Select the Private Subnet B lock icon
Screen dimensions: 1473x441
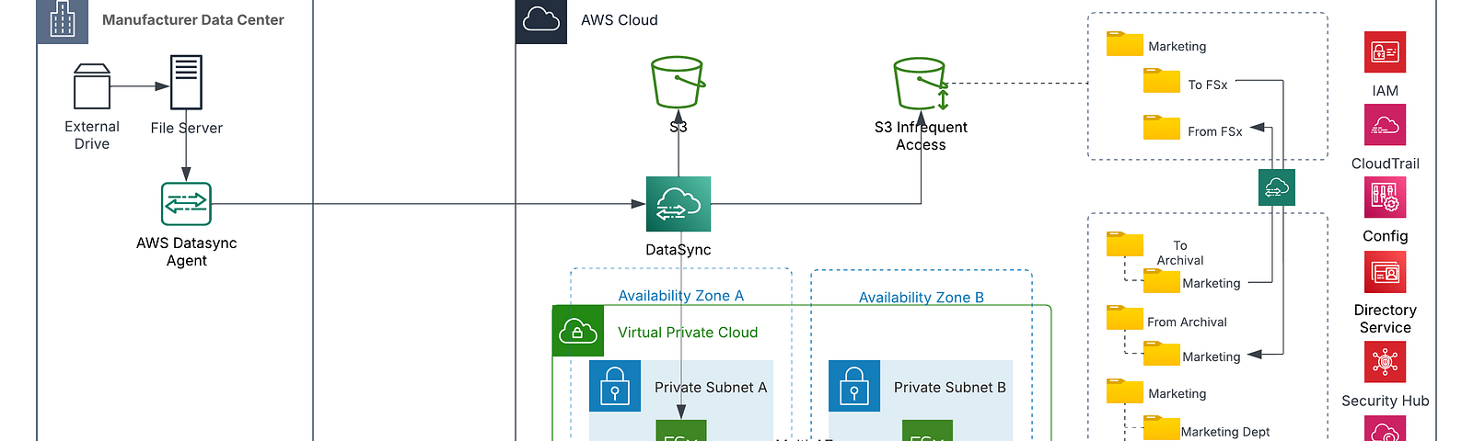(x=854, y=386)
